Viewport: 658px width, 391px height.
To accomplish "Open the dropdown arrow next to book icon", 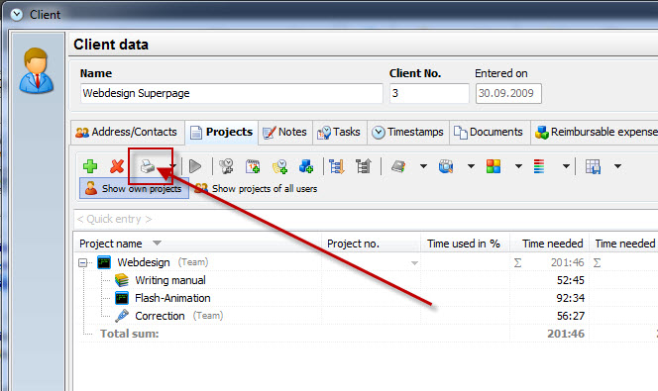I will (423, 166).
